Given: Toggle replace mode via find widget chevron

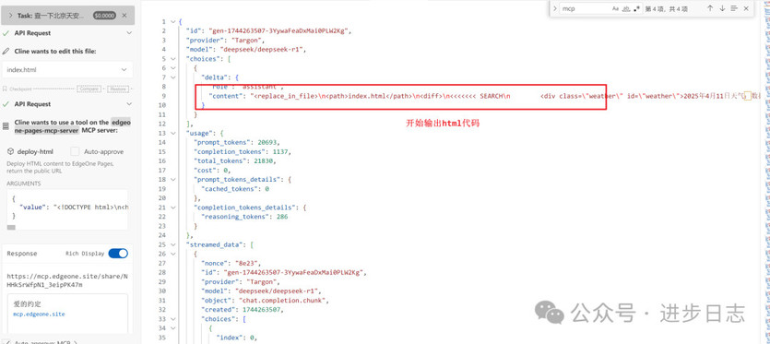Looking at the screenshot, I should [x=555, y=8].
